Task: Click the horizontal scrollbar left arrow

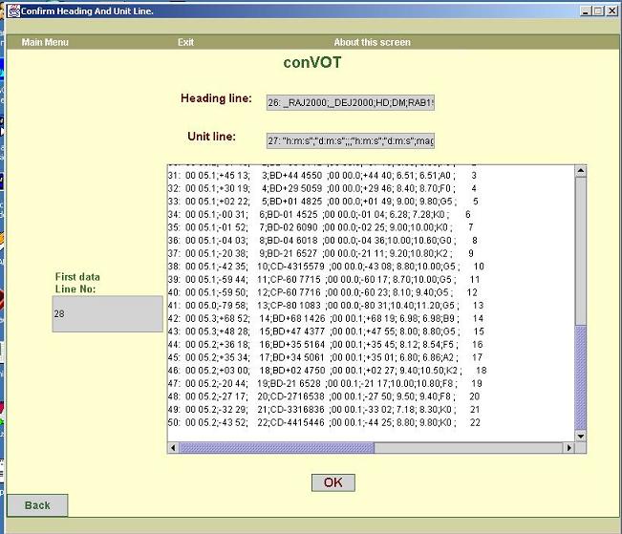Action: pos(173,447)
